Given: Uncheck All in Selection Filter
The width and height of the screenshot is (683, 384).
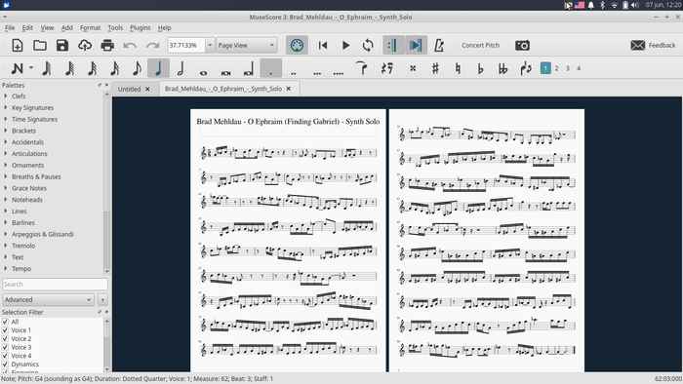Looking at the screenshot, I should [x=5, y=322].
